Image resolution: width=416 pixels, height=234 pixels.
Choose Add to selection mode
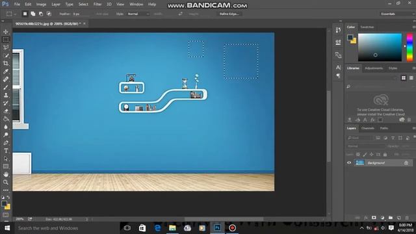pyautogui.click(x=33, y=14)
